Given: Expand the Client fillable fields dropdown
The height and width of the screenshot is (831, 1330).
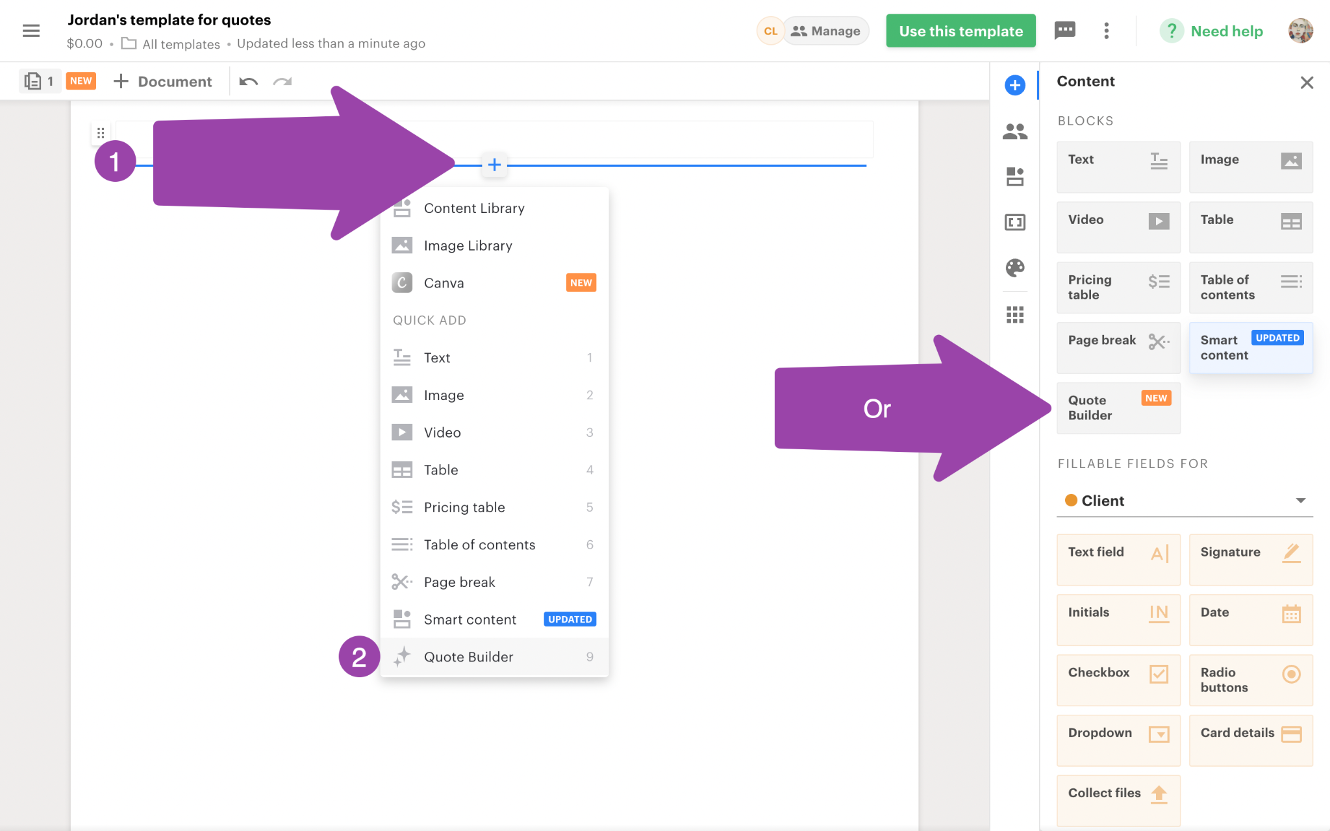Looking at the screenshot, I should (1185, 501).
